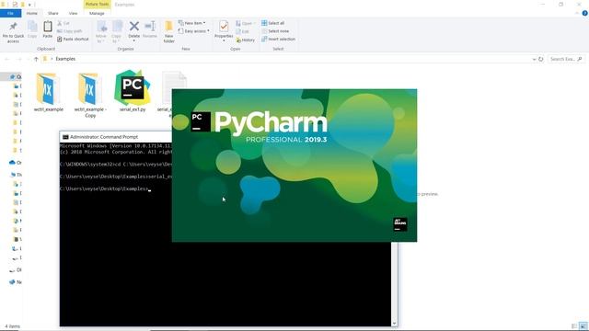Select the serial_ex1.py PyCharm file
Screen dimensions: 589x331
(x=133, y=91)
